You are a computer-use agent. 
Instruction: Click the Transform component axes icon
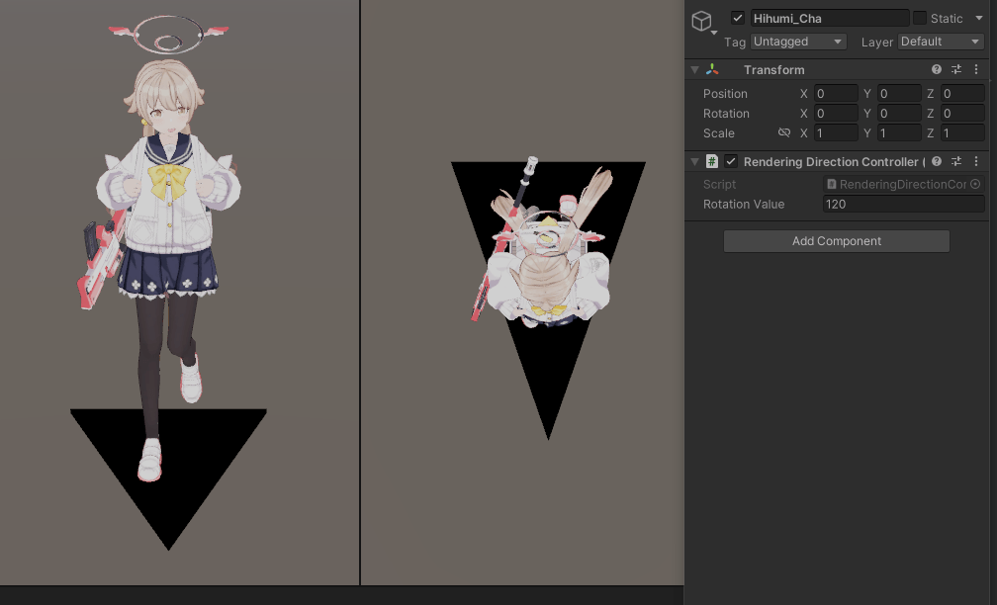click(x=712, y=69)
